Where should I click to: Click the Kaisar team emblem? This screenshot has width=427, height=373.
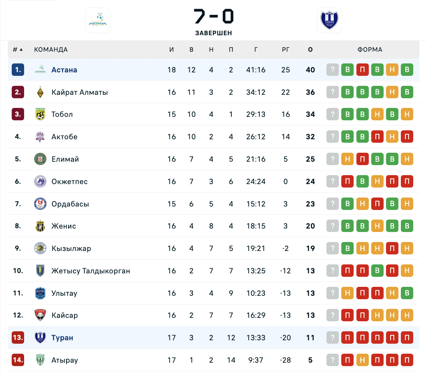point(40,315)
